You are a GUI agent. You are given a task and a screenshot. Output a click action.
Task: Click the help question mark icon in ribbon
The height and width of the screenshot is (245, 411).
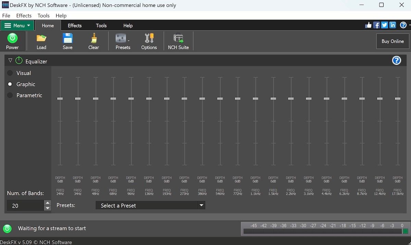coord(403,25)
